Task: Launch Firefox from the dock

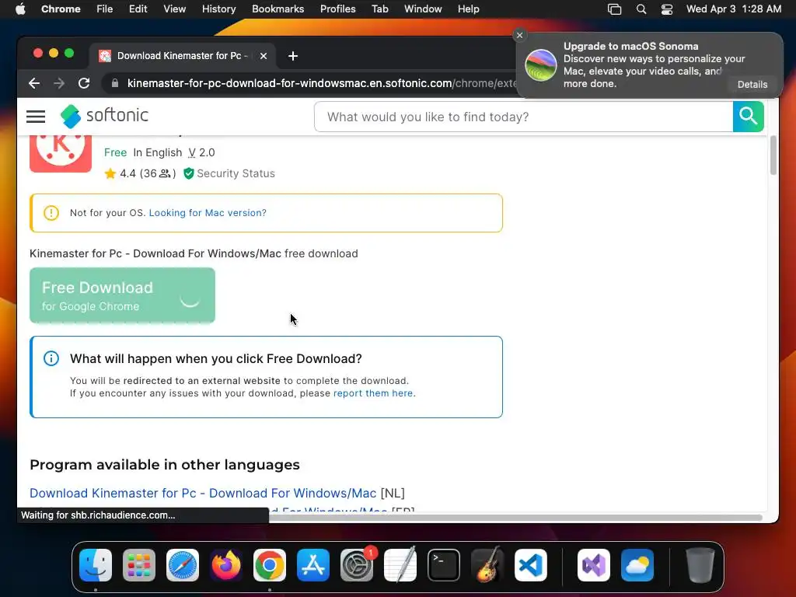Action: [x=226, y=564]
